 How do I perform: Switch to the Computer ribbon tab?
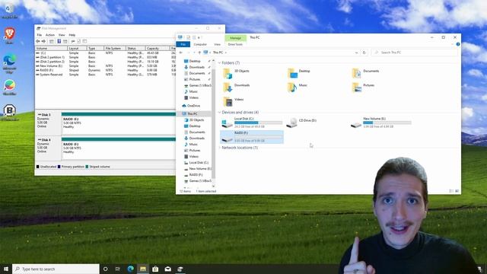tap(200, 44)
